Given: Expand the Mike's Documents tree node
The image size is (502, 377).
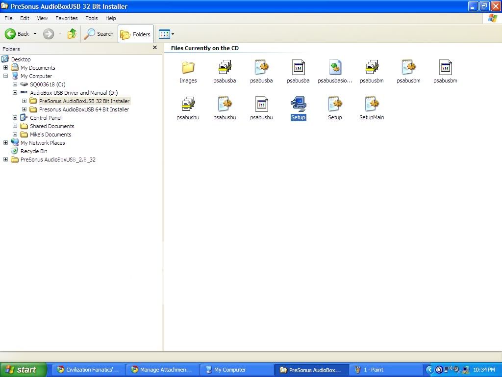Looking at the screenshot, I should 15,135.
